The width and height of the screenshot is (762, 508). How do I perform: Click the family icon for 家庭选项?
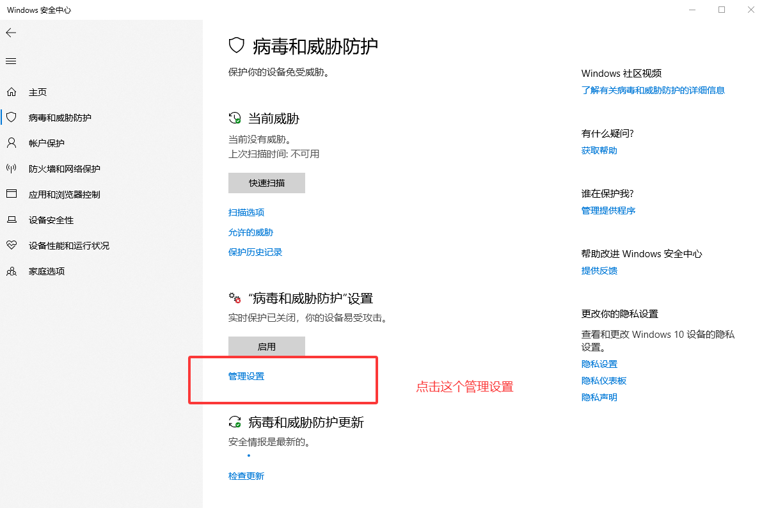pyautogui.click(x=12, y=271)
